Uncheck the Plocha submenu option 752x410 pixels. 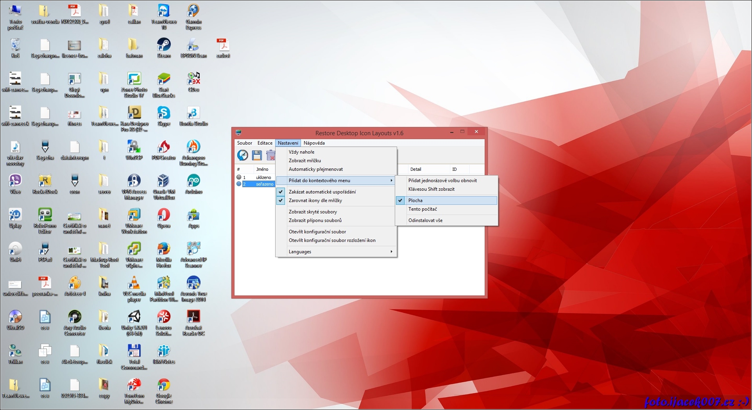point(415,201)
